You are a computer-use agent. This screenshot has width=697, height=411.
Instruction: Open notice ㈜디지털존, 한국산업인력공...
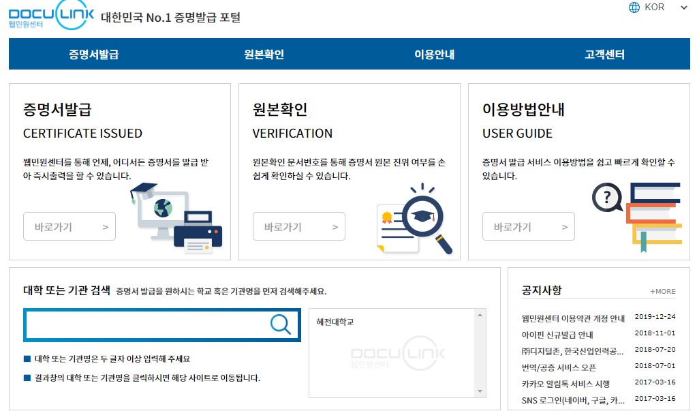(x=572, y=352)
